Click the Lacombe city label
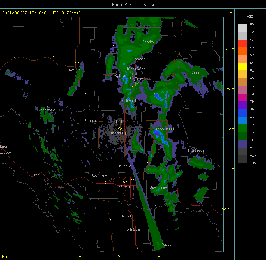 (x=139, y=59)
